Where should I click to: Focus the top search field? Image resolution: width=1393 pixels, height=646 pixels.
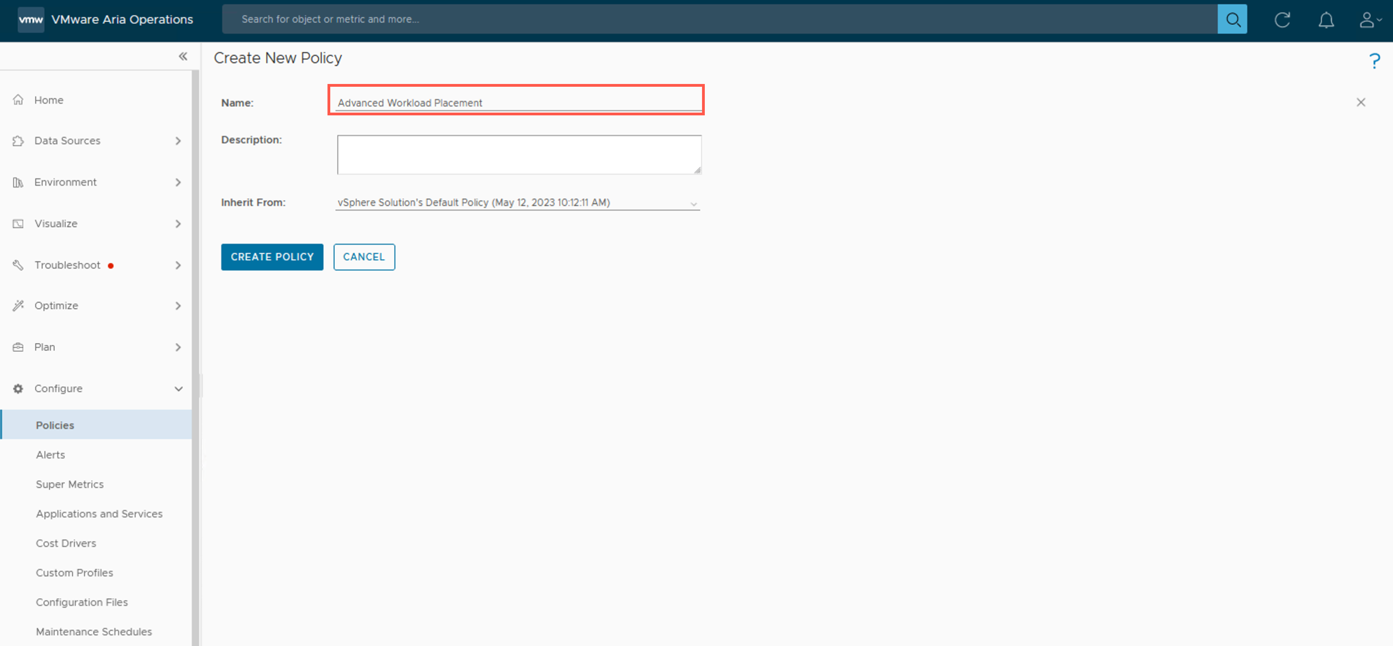point(719,19)
